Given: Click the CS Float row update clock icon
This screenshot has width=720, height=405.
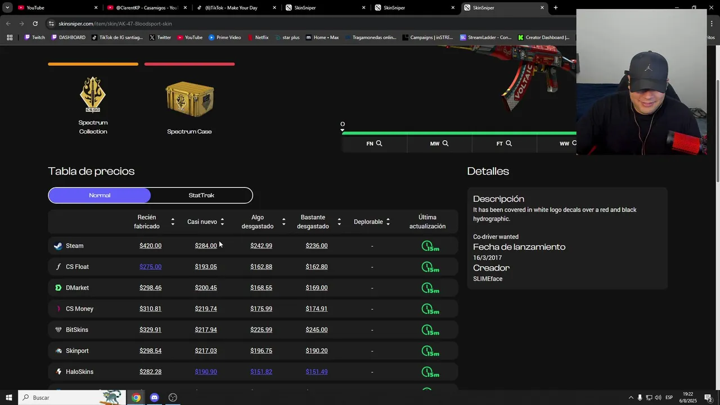Looking at the screenshot, I should tap(430, 267).
